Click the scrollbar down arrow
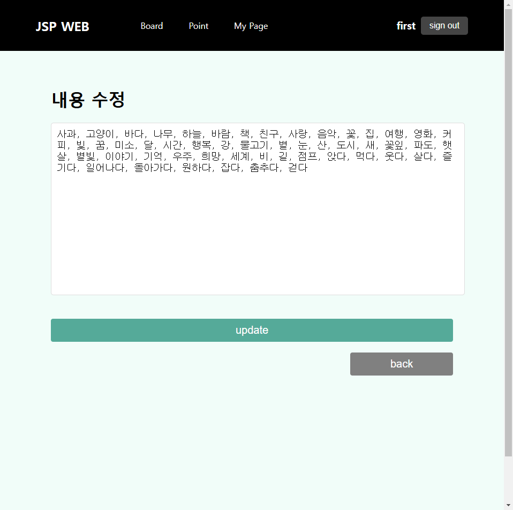This screenshot has width=513, height=510. click(x=508, y=504)
